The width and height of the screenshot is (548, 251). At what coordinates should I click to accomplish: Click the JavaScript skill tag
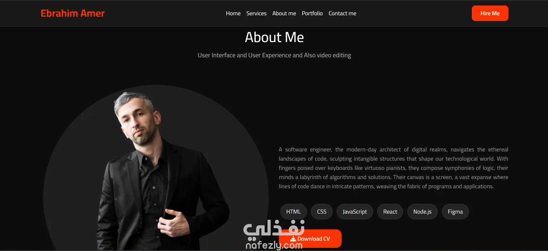[355, 212]
